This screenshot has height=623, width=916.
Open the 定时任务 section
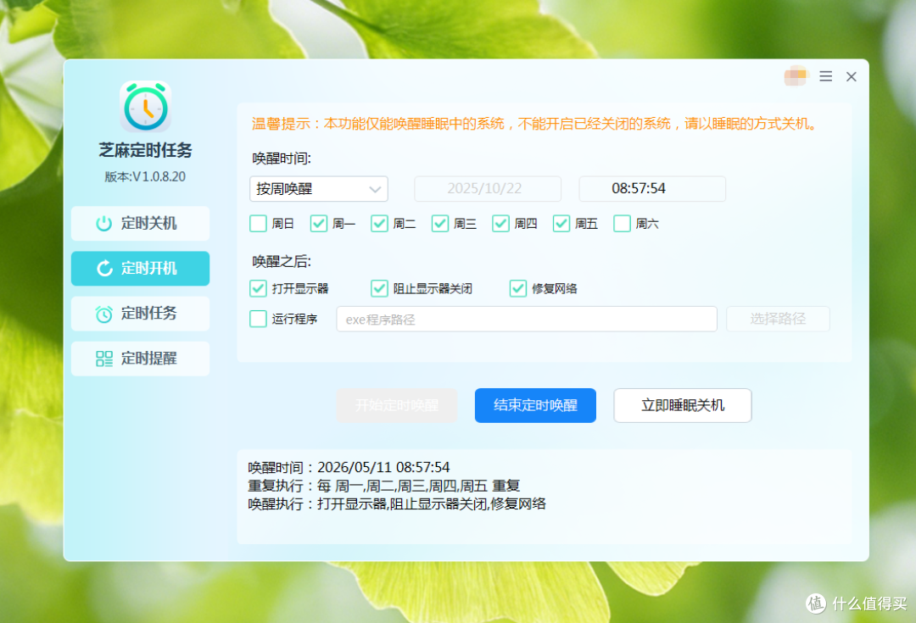coord(140,314)
